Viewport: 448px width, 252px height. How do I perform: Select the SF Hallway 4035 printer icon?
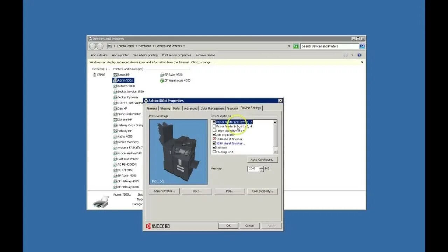click(x=115, y=181)
